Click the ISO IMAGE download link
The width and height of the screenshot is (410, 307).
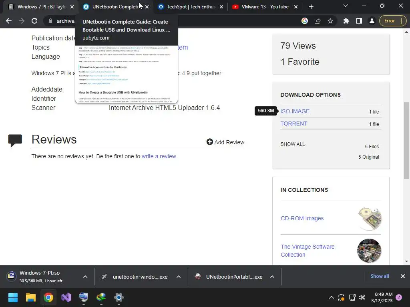295,111
